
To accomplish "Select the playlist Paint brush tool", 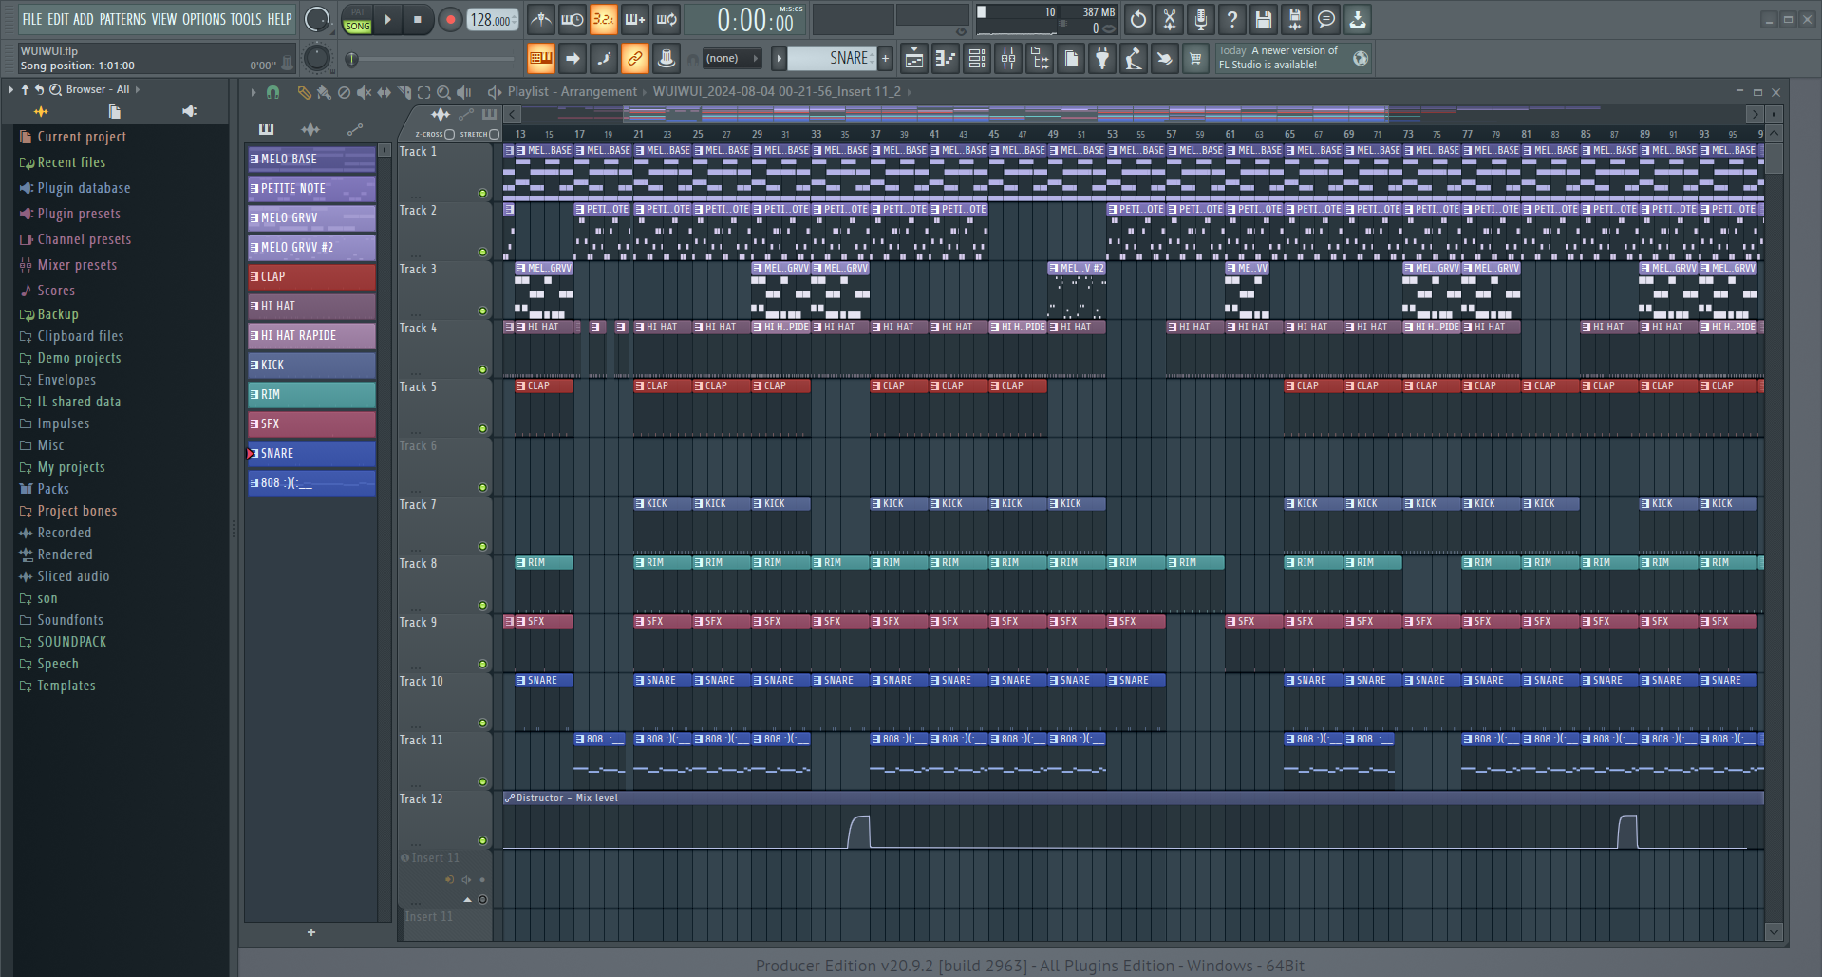I will pyautogui.click(x=324, y=92).
